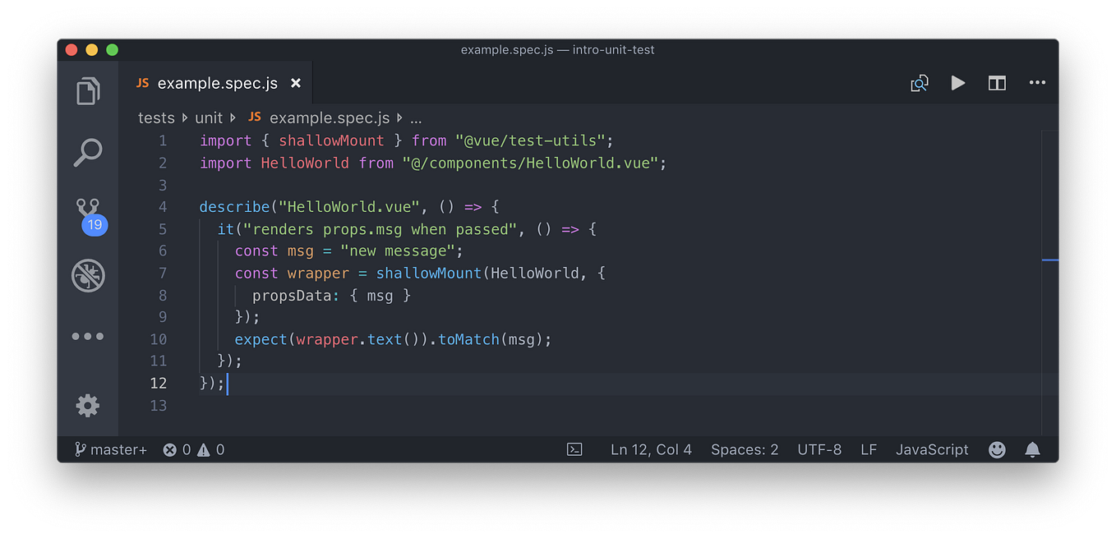The image size is (1116, 538).
Task: Open the editor more actions ellipsis menu
Action: coord(1037,82)
